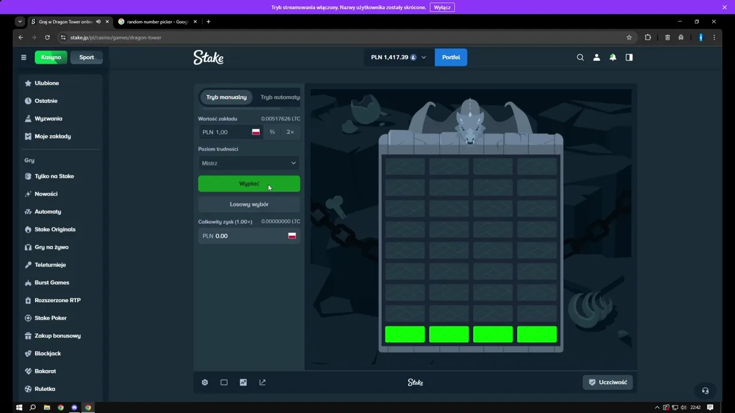Open the Windows notification center
The width and height of the screenshot is (735, 413).
pyautogui.click(x=710, y=407)
